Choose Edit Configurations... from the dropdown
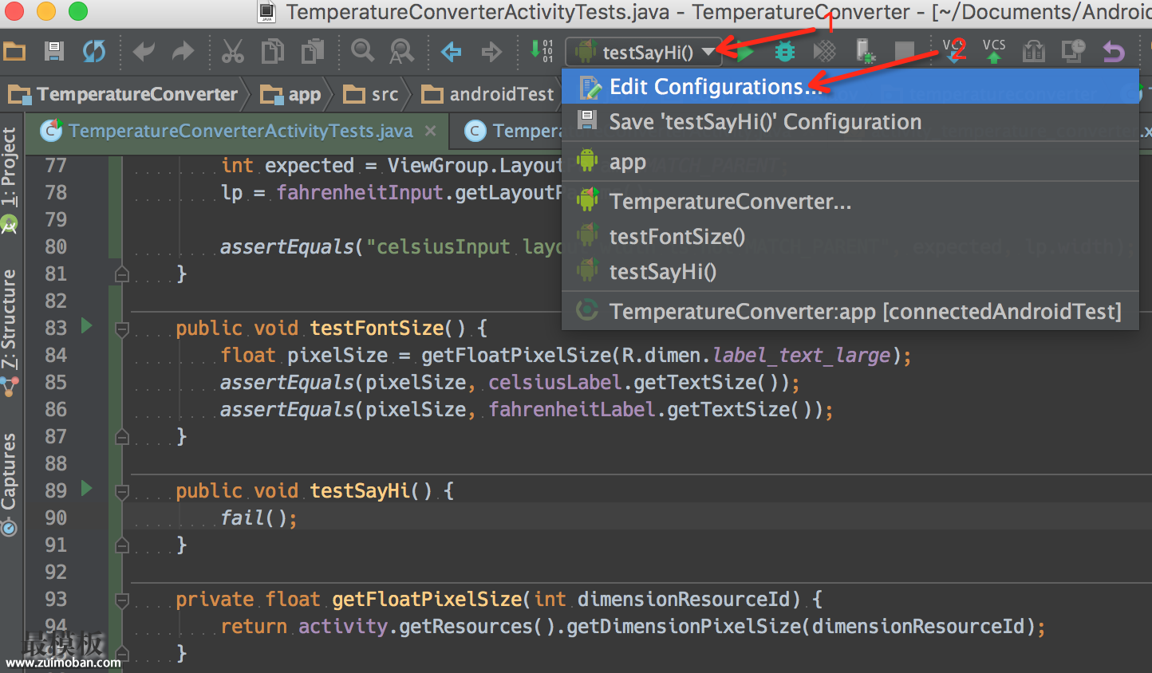 click(x=850, y=86)
